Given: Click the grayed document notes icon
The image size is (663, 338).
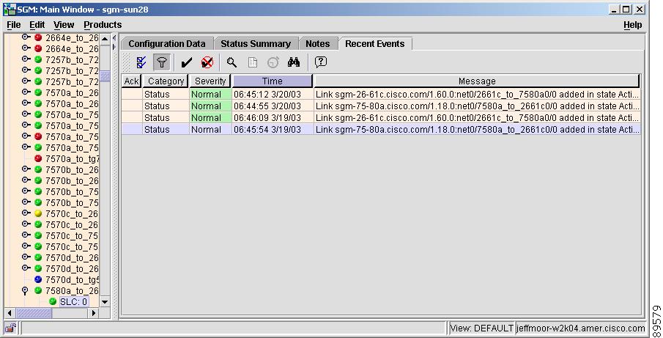Looking at the screenshot, I should pyautogui.click(x=253, y=62).
